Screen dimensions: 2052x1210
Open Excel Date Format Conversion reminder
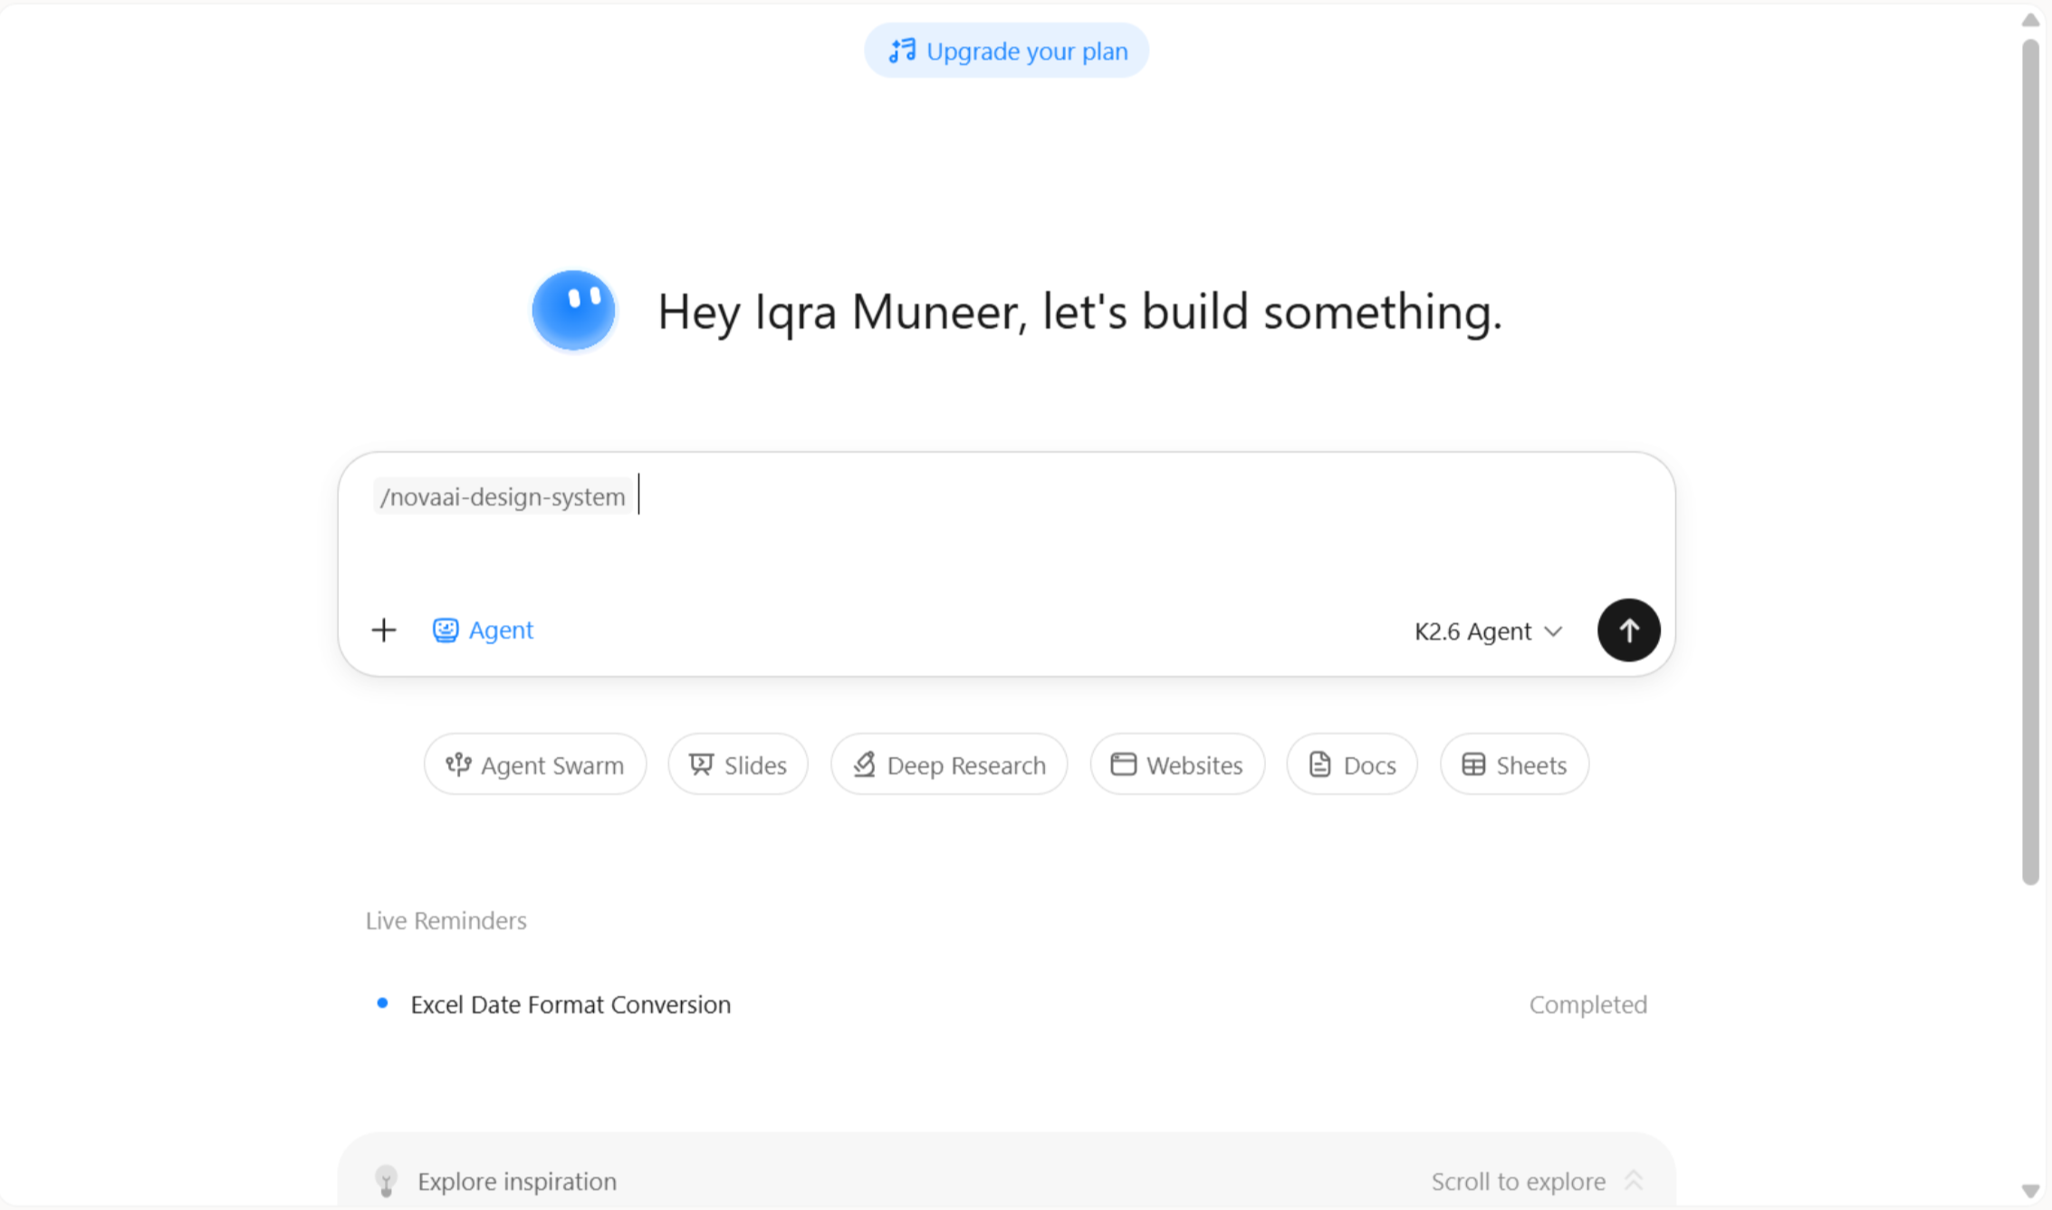pyautogui.click(x=1007, y=1004)
